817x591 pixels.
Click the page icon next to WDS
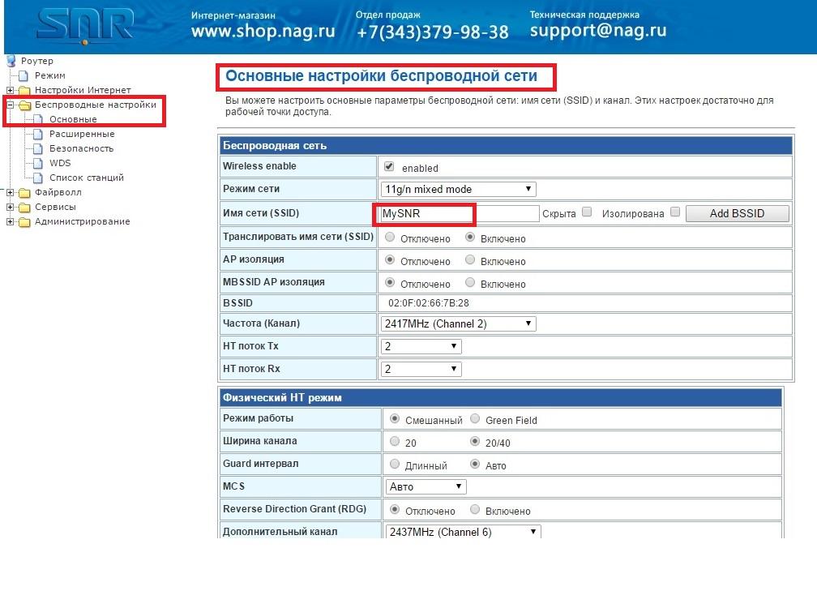pyautogui.click(x=38, y=163)
